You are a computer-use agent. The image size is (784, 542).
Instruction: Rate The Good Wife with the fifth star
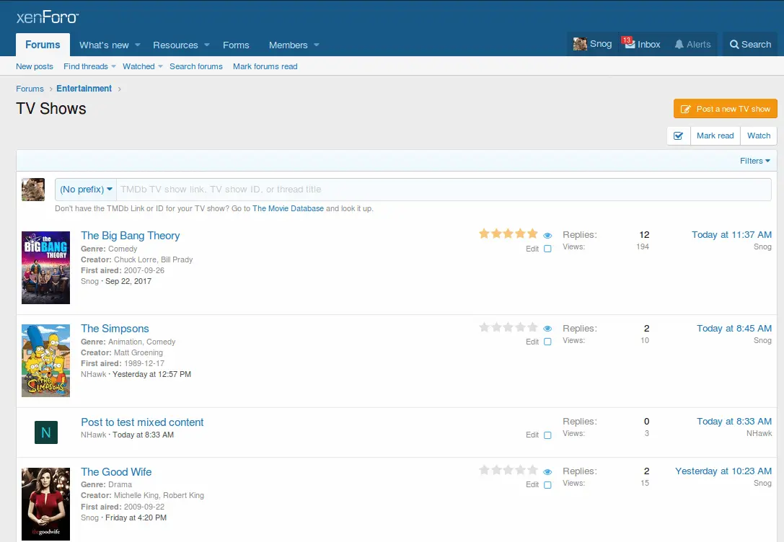point(532,471)
